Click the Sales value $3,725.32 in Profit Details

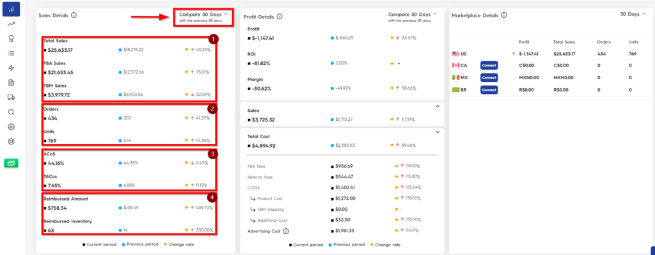(263, 120)
